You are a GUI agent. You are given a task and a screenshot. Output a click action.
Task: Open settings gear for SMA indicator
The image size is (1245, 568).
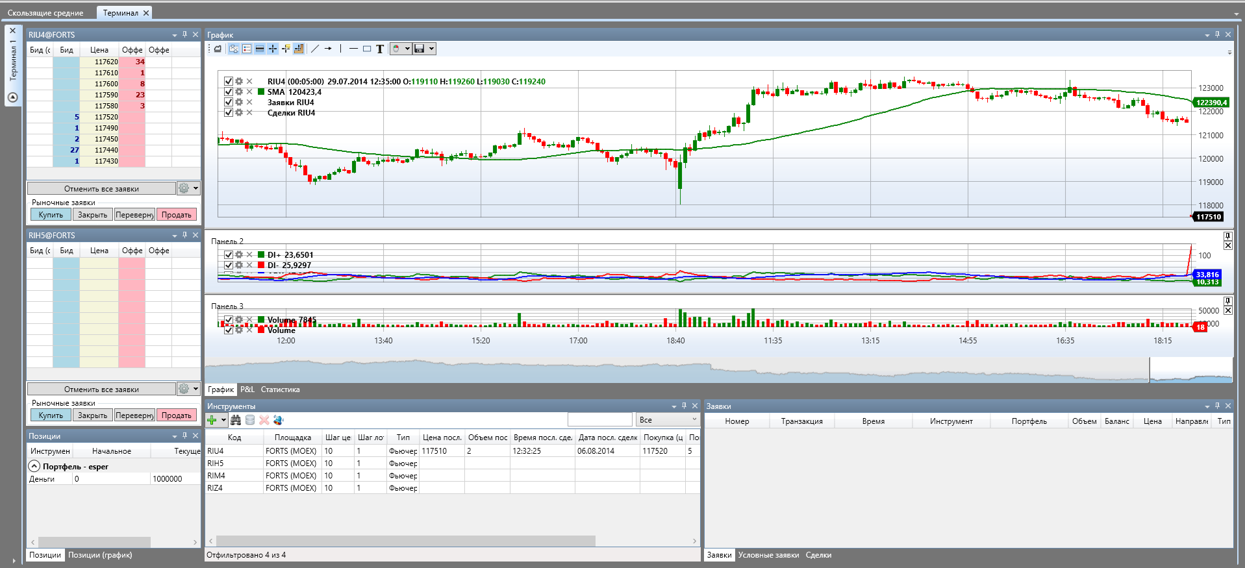239,92
